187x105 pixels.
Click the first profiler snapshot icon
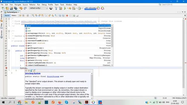point(98,8)
